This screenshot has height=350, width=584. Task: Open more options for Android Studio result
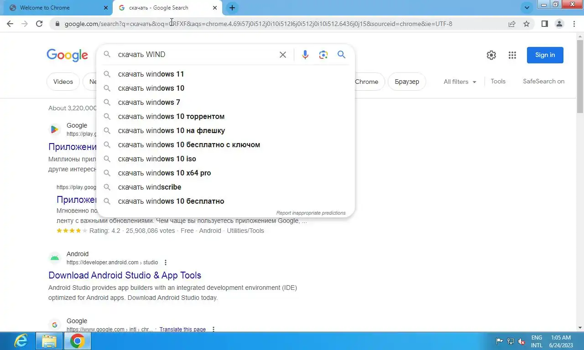(166, 262)
